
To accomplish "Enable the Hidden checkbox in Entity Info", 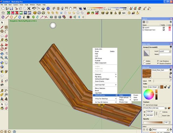I will pos(144,61).
